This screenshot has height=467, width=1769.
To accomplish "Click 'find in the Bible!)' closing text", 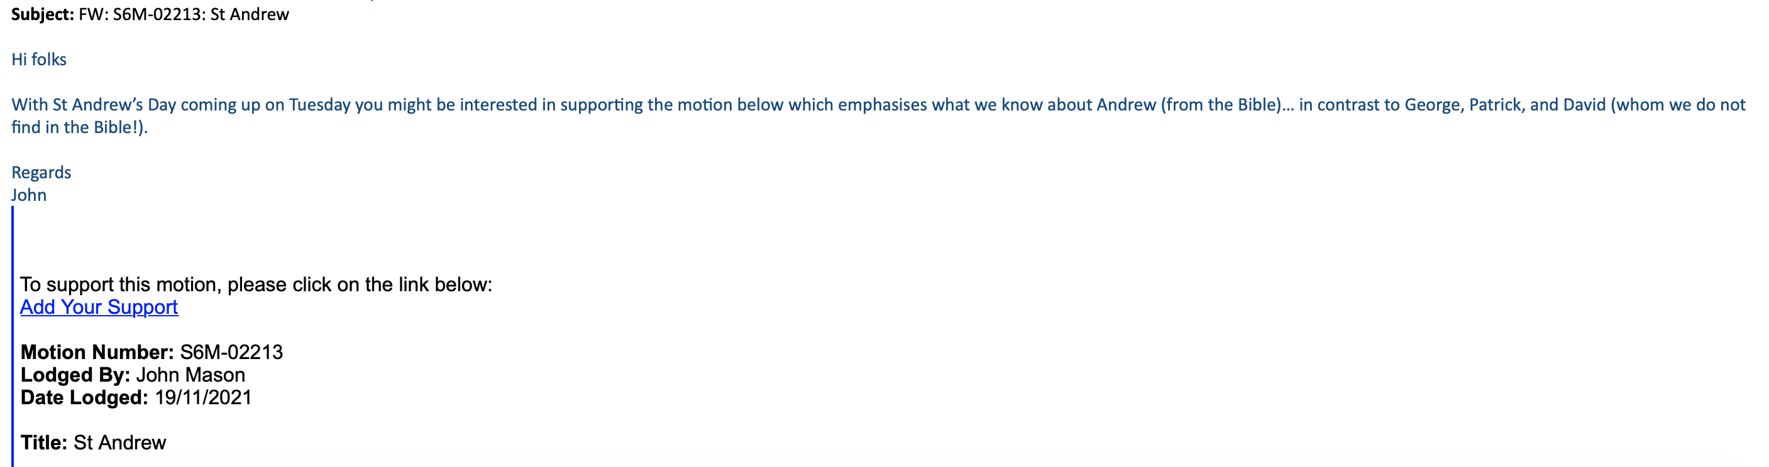I will (80, 127).
